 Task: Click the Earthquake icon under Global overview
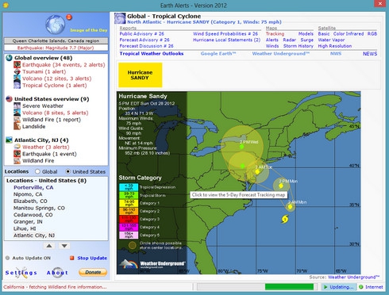17,65
